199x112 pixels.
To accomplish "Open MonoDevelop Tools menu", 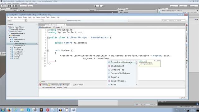I will click(x=48, y=17).
